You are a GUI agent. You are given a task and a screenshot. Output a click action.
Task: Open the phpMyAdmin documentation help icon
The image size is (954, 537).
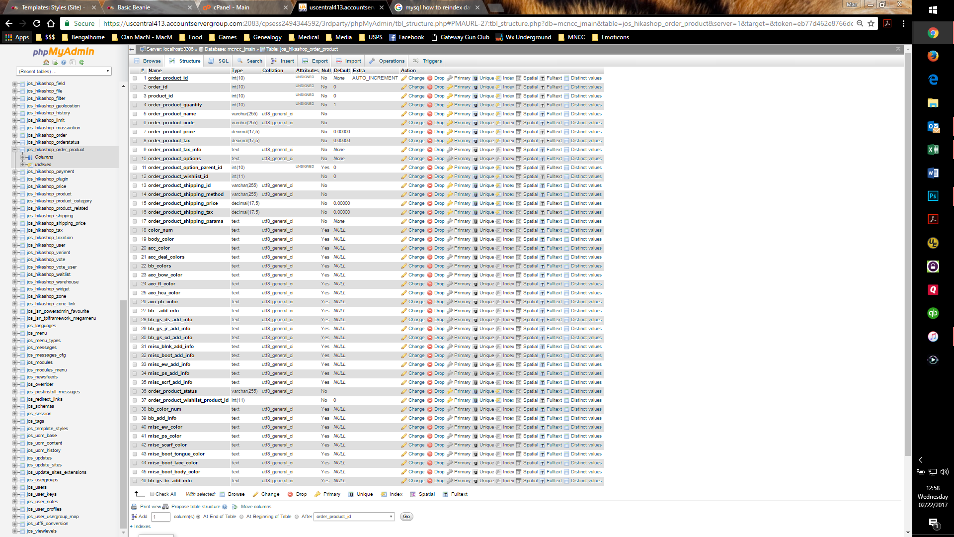(x=64, y=62)
